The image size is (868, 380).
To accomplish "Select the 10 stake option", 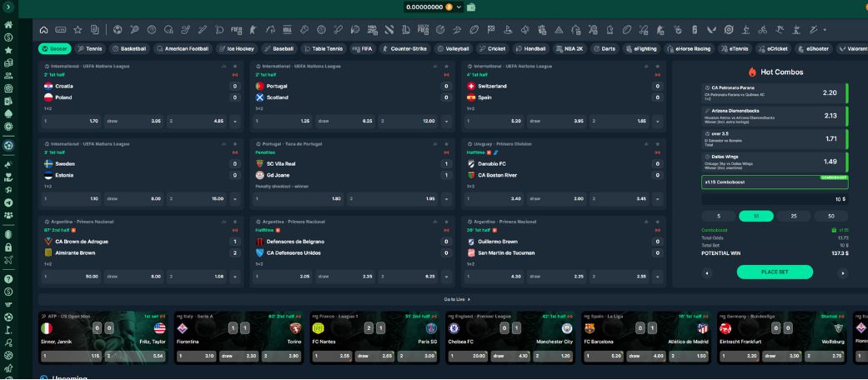I will click(755, 217).
